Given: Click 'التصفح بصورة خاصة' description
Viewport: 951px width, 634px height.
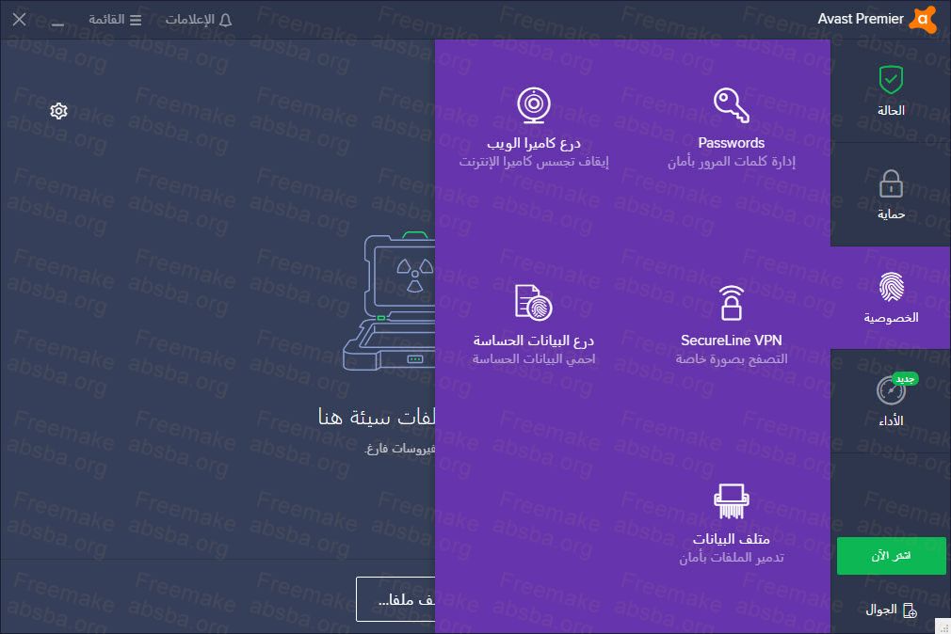Looking at the screenshot, I should pyautogui.click(x=732, y=359).
